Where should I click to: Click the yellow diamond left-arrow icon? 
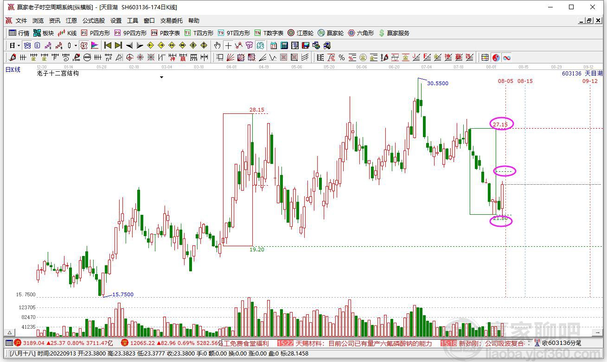coord(150,45)
